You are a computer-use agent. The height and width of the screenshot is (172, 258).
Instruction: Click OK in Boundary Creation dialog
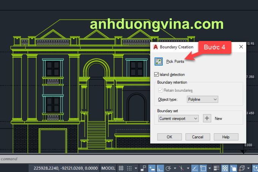click(169, 137)
